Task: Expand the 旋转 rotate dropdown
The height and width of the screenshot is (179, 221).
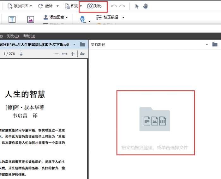Action: (x=57, y=6)
